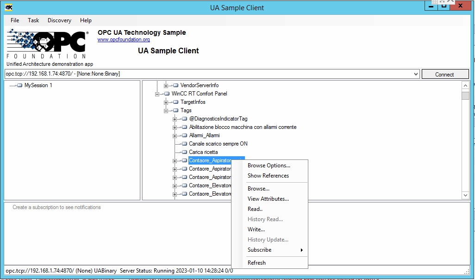Click the VendorServerInfo folder icon
This screenshot has height=280, width=475.
[175, 85]
